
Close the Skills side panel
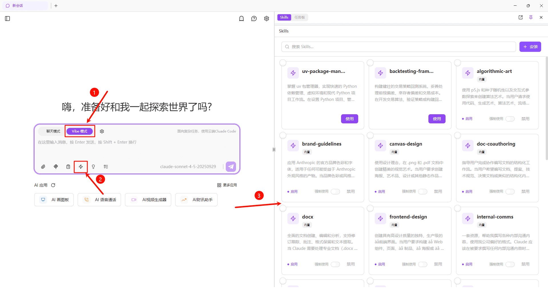point(541,17)
